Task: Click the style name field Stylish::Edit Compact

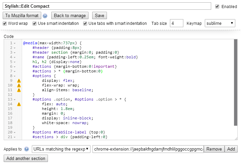Action: (107, 6)
